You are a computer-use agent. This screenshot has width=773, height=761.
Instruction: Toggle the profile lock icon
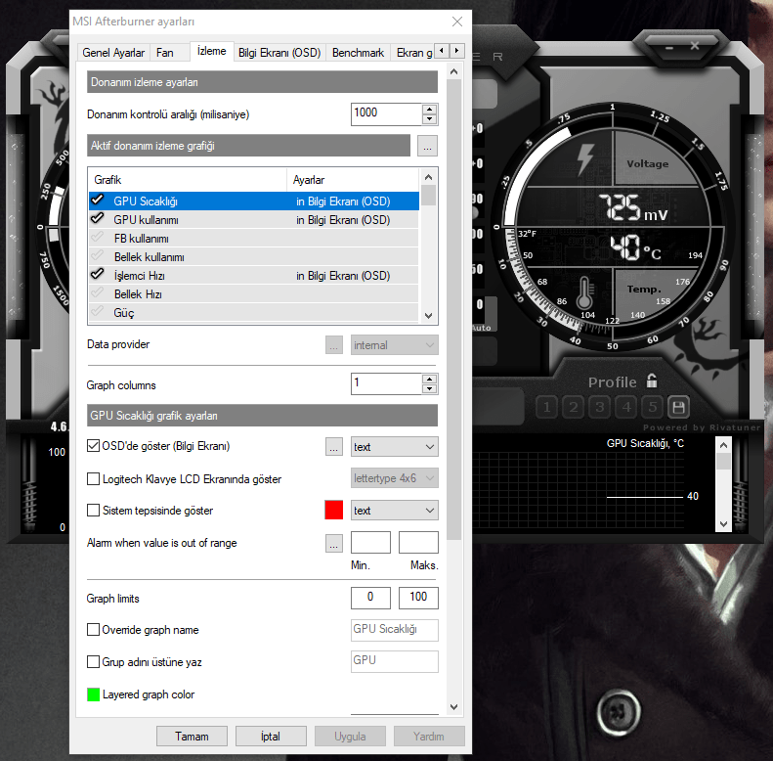coord(652,380)
